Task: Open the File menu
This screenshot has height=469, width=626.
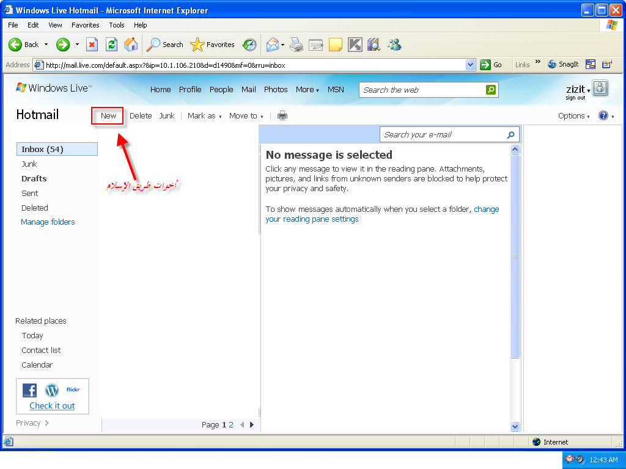Action: click(x=13, y=24)
